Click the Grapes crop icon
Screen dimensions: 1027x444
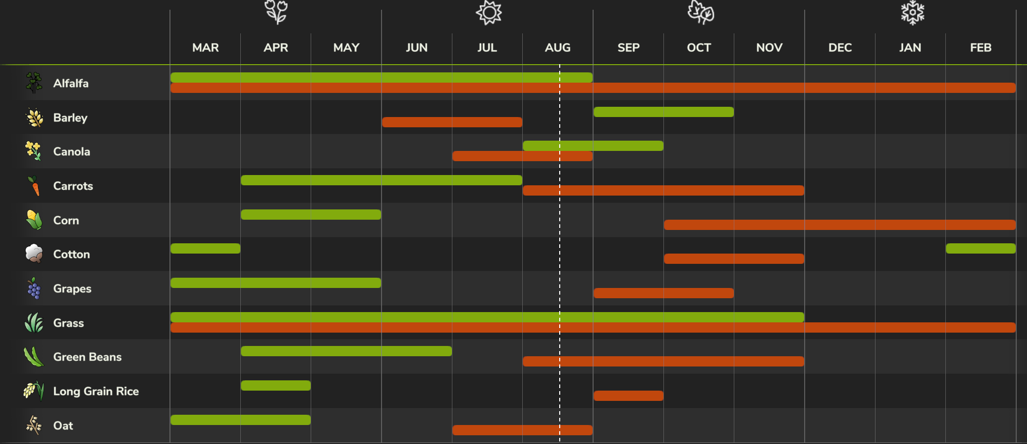(34, 288)
